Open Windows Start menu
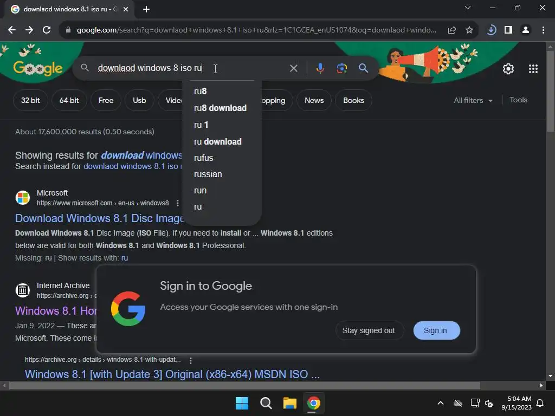The width and height of the screenshot is (555, 416). point(242,403)
